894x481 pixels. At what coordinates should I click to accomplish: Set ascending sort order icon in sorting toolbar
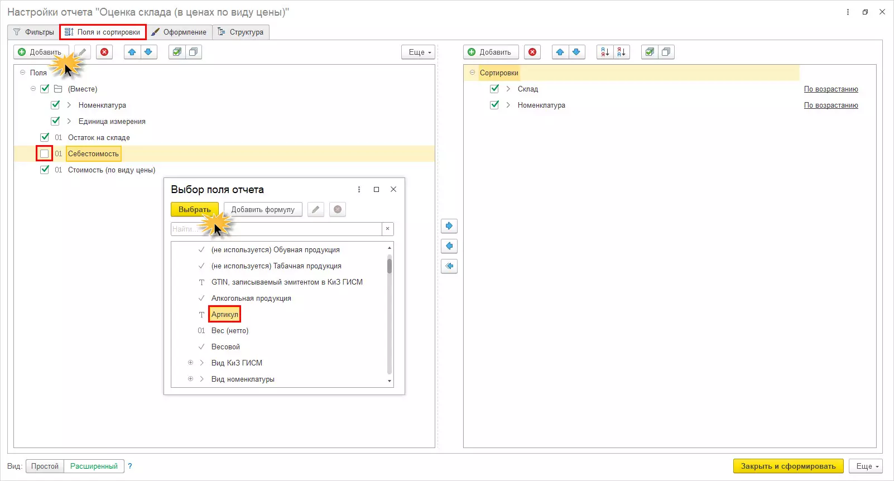click(605, 52)
